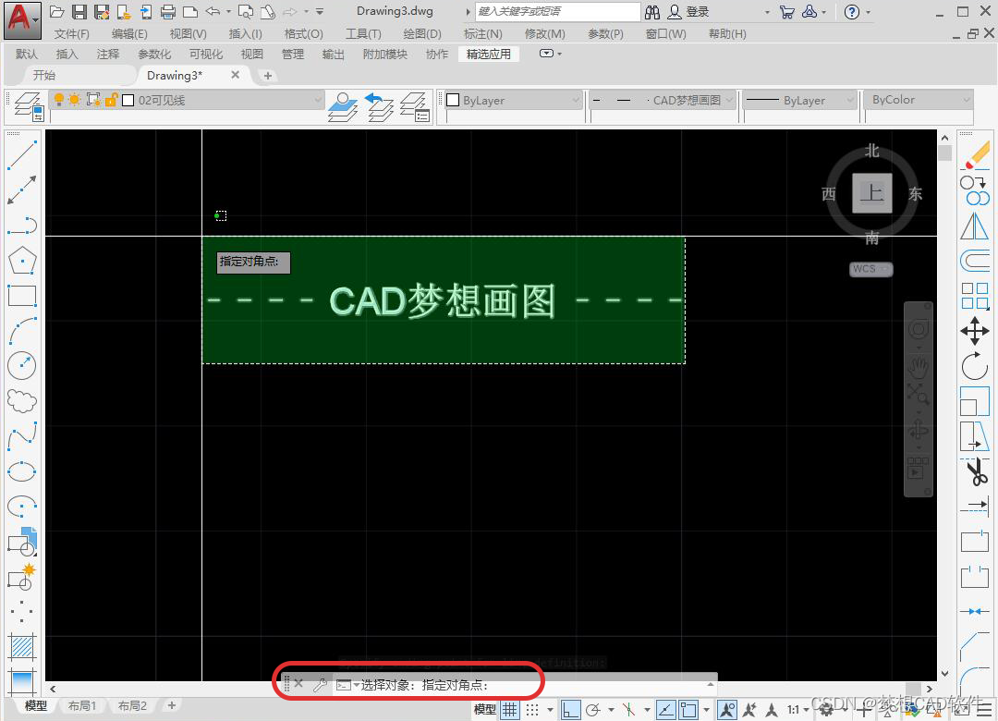Switch to the 注释 ribbon tab
This screenshot has width=998, height=721.
(106, 54)
